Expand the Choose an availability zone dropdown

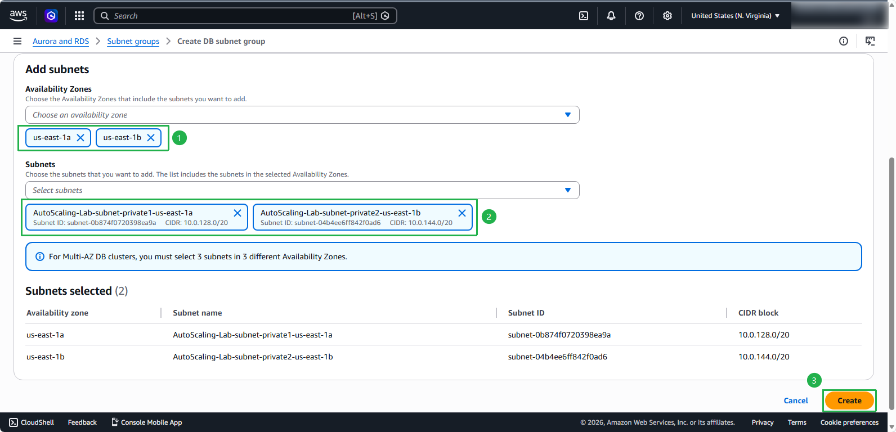tap(302, 115)
